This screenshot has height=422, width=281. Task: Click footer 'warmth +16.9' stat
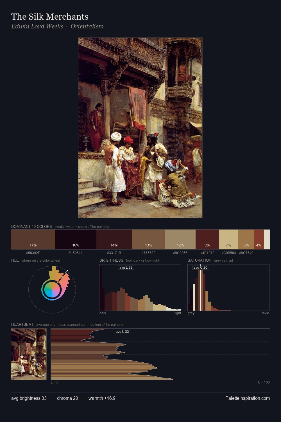tap(102, 398)
